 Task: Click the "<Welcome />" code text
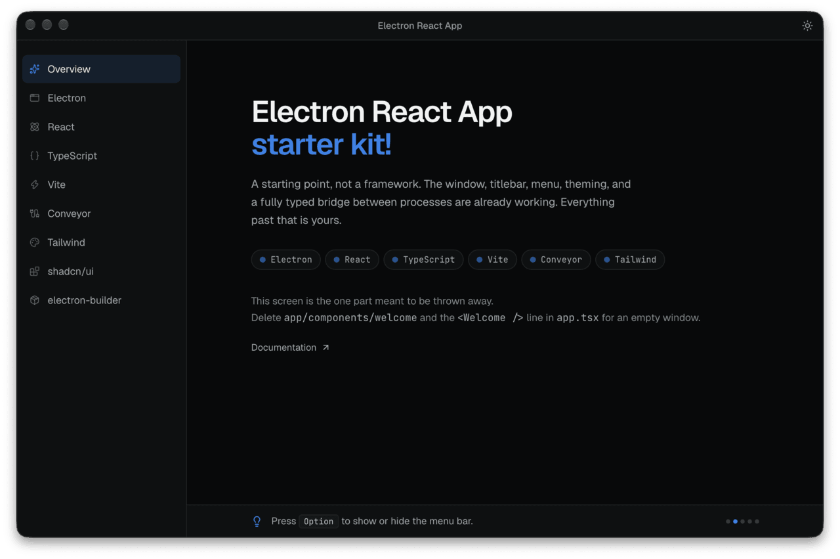[x=490, y=318]
